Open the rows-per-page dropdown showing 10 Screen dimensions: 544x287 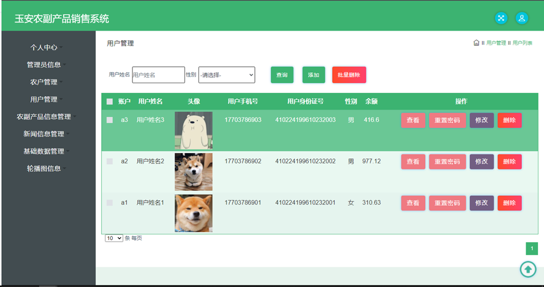tap(114, 238)
